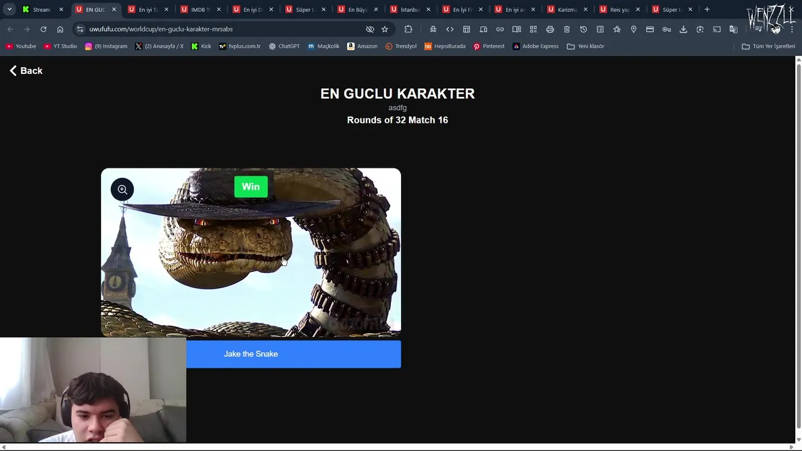802x451 pixels.
Task: Bookmark this page with the star icon
Action: (385, 29)
